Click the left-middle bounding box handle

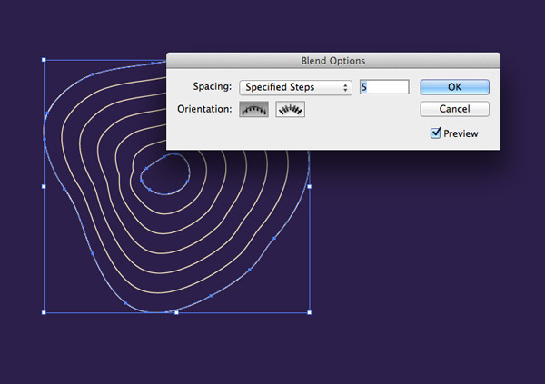tap(44, 186)
